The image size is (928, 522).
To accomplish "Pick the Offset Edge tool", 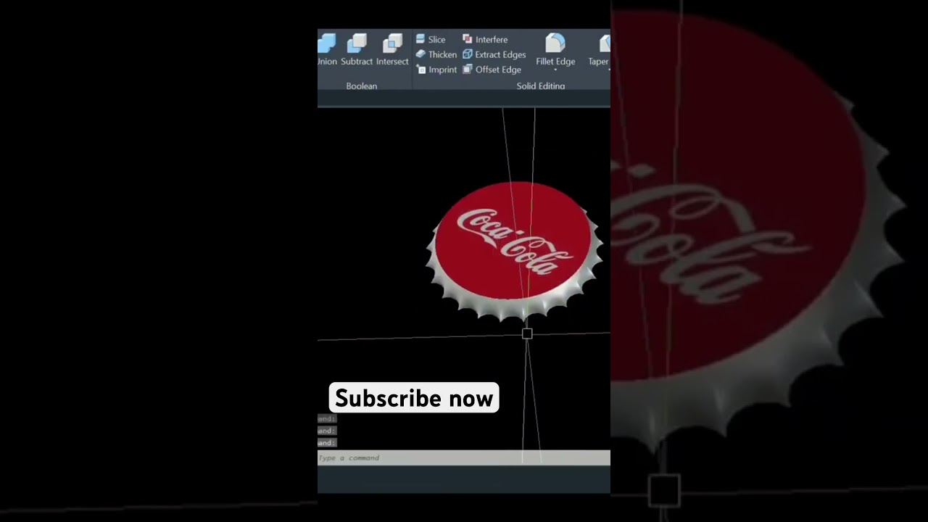I will tap(492, 70).
